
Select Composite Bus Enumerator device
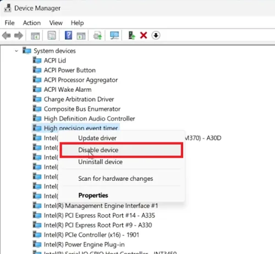pyautogui.click(x=82, y=109)
